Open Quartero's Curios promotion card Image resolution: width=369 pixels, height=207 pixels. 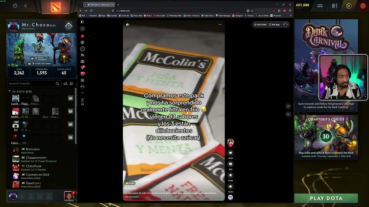coord(326,137)
